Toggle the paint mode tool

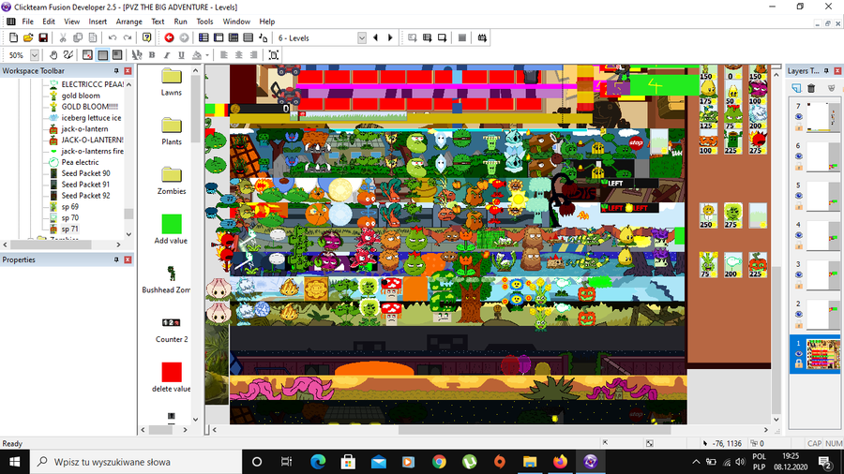[x=68, y=55]
